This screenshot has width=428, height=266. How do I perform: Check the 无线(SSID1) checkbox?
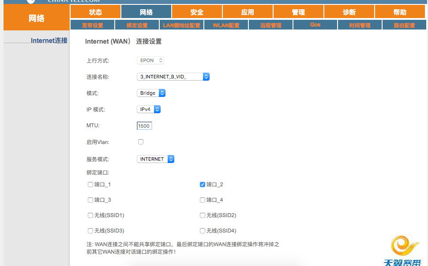coord(90,215)
